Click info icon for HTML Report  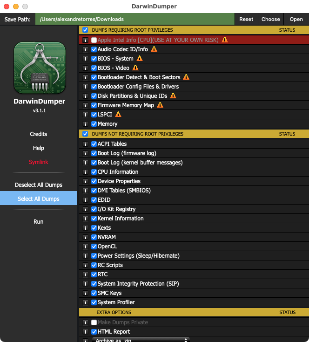click(x=86, y=332)
